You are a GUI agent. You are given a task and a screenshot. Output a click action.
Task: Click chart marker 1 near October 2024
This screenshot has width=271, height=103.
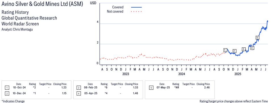point(225,50)
